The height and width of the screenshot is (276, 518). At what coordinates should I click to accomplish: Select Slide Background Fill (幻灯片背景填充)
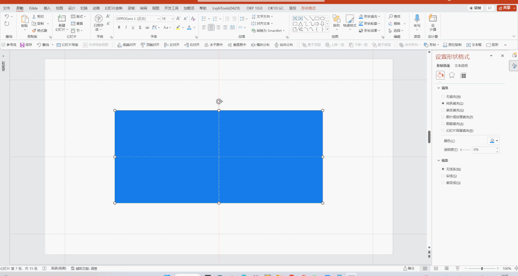point(443,131)
